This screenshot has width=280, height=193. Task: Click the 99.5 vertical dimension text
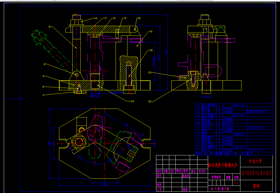[x=159, y=58]
